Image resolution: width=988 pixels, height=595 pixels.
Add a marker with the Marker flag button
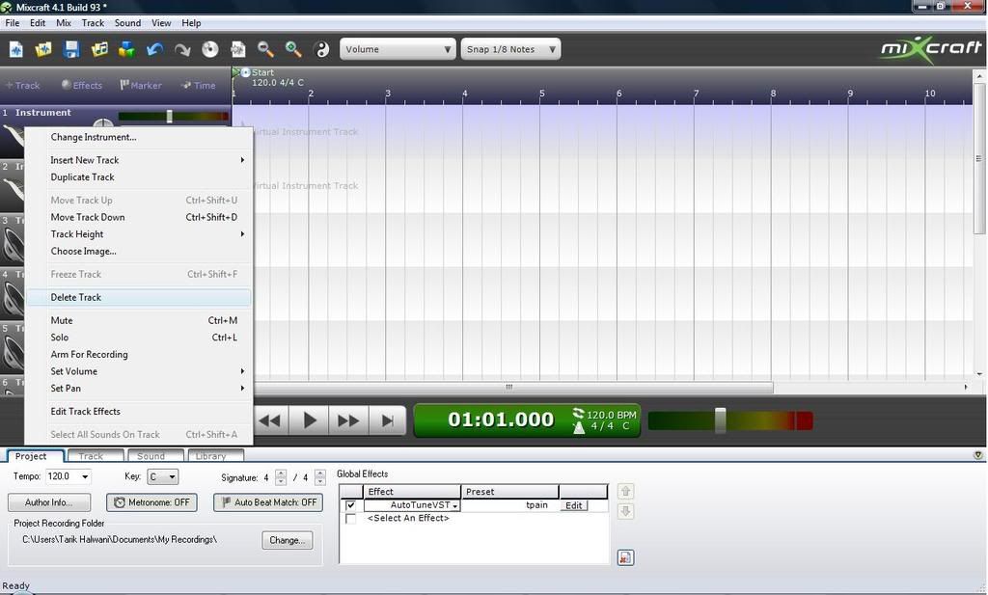coord(141,85)
